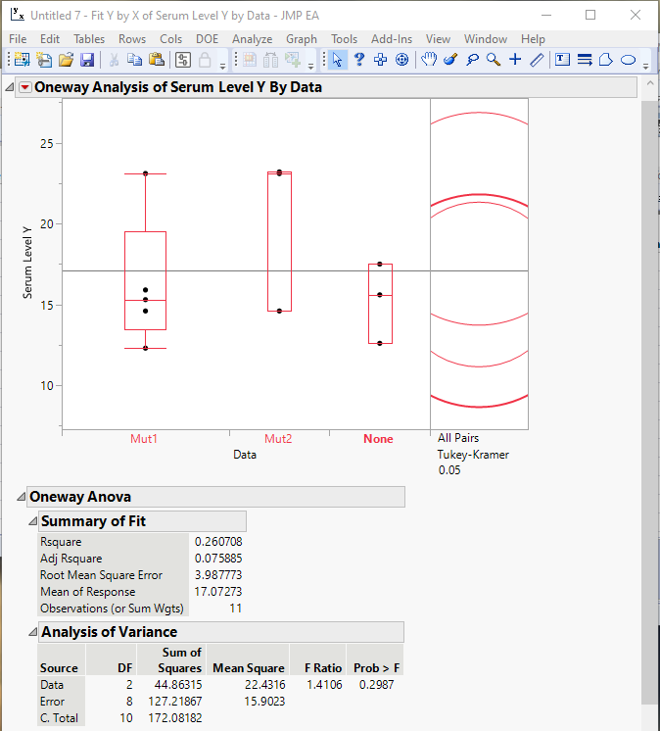
Task: Open the Graph menu
Action: [x=302, y=39]
